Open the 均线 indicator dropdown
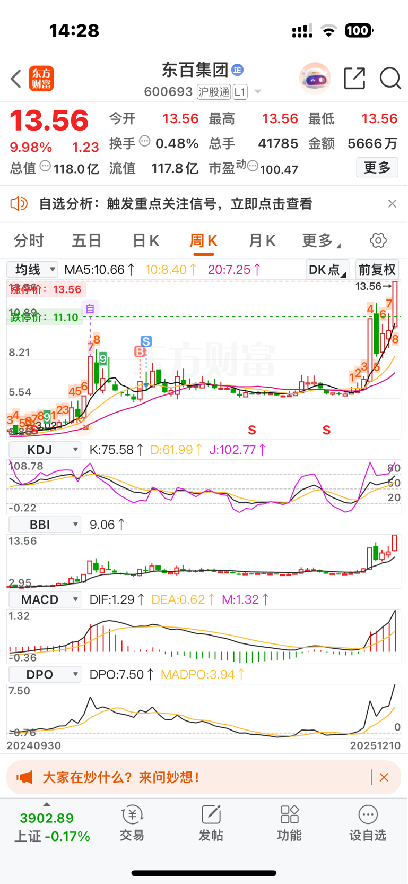This screenshot has width=408, height=884. click(x=32, y=270)
